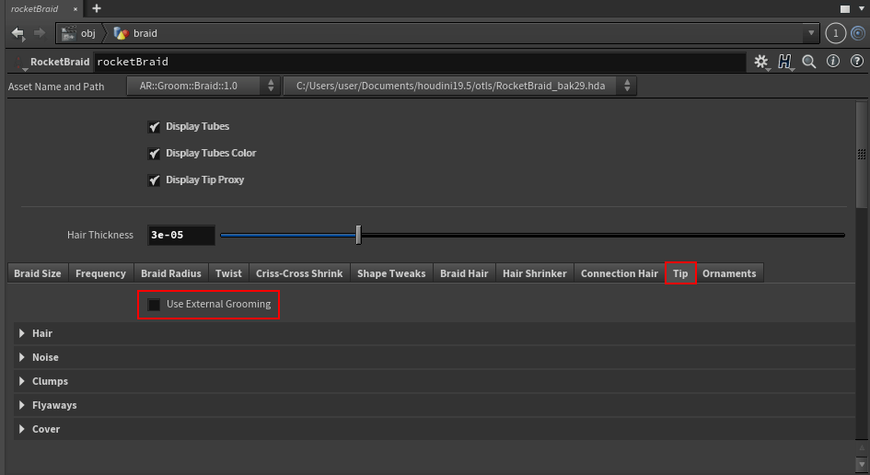Expand the Hair folder
The height and width of the screenshot is (475, 870).
pyautogui.click(x=22, y=333)
